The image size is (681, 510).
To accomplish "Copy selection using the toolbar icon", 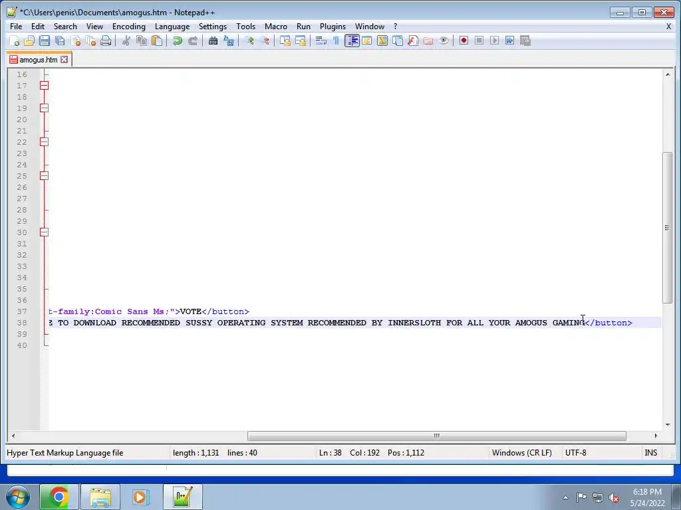I will pos(142,41).
